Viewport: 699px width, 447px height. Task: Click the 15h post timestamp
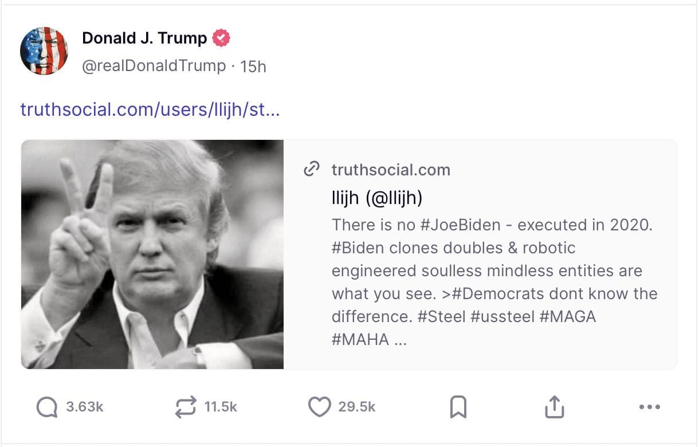(x=253, y=66)
